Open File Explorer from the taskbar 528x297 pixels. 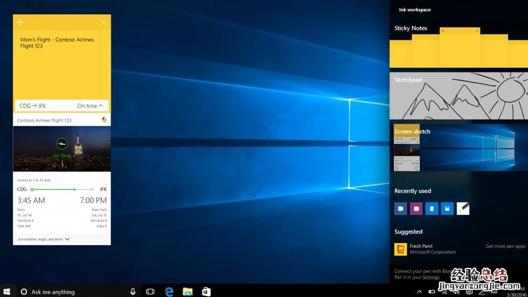pyautogui.click(x=188, y=292)
